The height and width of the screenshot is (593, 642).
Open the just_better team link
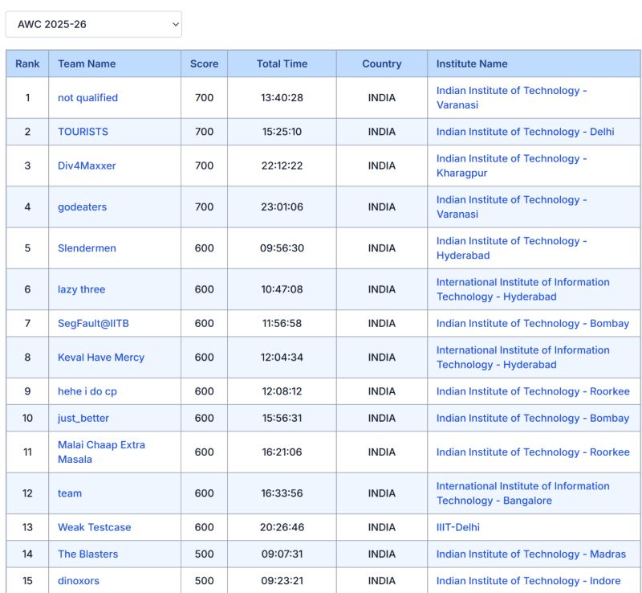pyautogui.click(x=83, y=419)
